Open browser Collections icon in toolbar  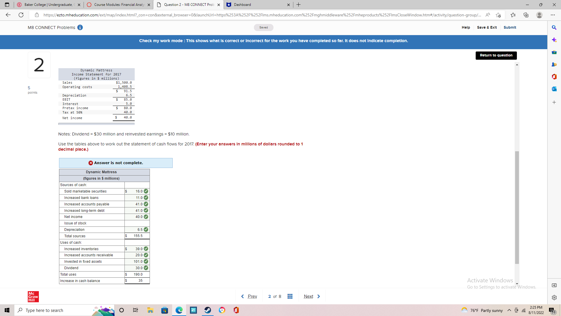[x=526, y=15]
